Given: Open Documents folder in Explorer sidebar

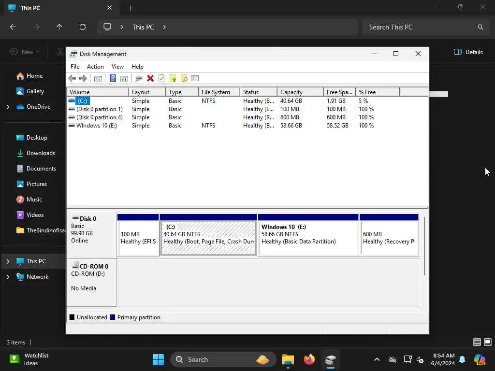Looking at the screenshot, I should coord(36,169).
